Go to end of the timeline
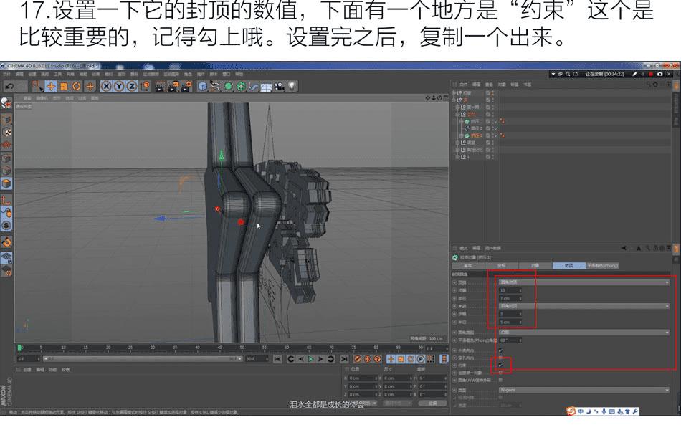This screenshot has height=430, width=681. [x=344, y=359]
